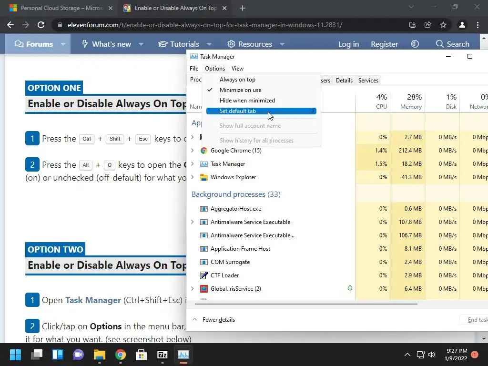This screenshot has height=366, width=488.
Task: Open Windows Start menu
Action: (x=15, y=355)
